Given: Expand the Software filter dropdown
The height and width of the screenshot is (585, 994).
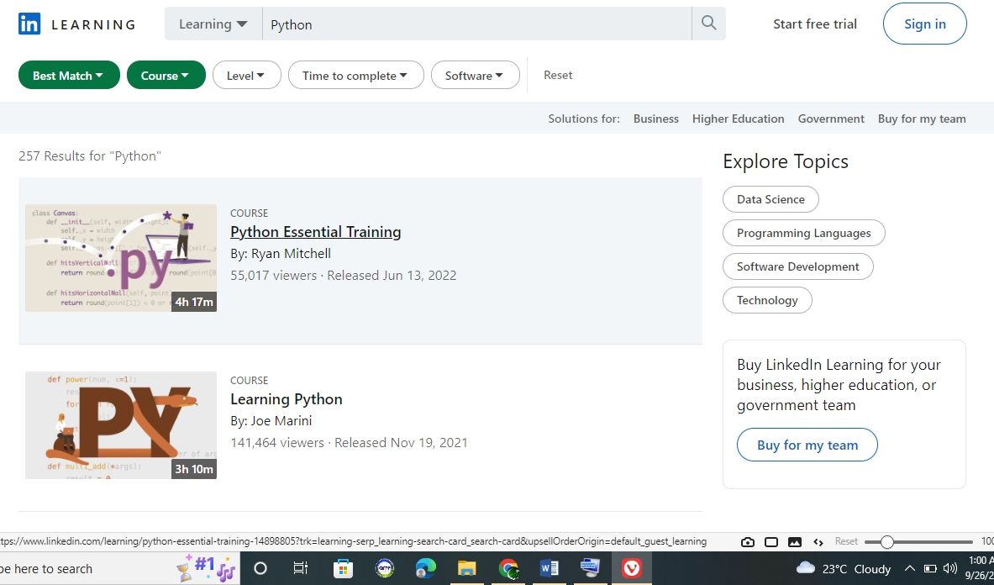Looking at the screenshot, I should pyautogui.click(x=475, y=76).
